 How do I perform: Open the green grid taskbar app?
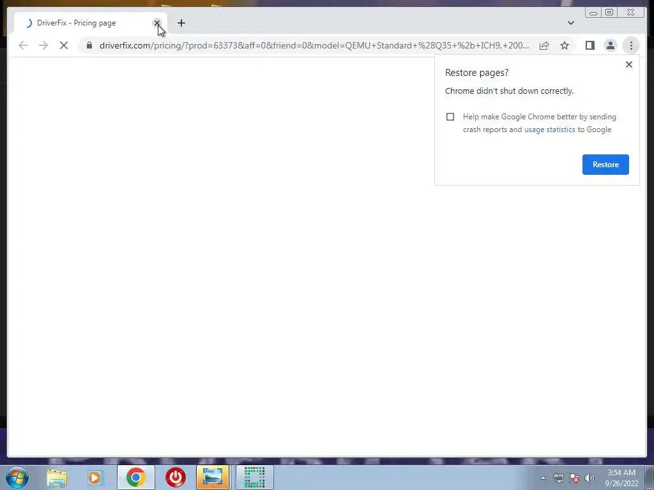(x=254, y=477)
